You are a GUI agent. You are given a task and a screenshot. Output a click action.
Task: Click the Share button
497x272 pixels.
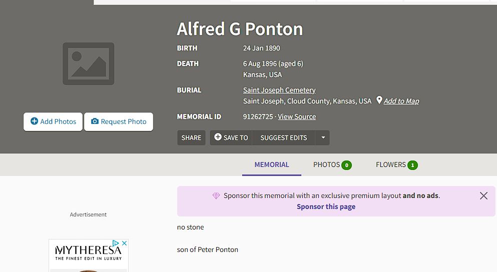[191, 137]
